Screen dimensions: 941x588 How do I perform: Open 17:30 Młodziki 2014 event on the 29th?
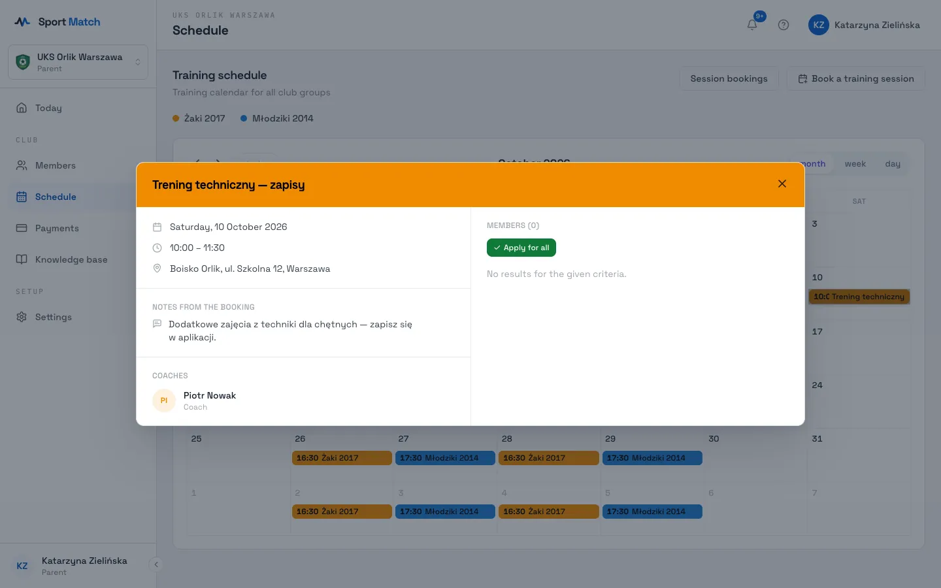coord(652,458)
